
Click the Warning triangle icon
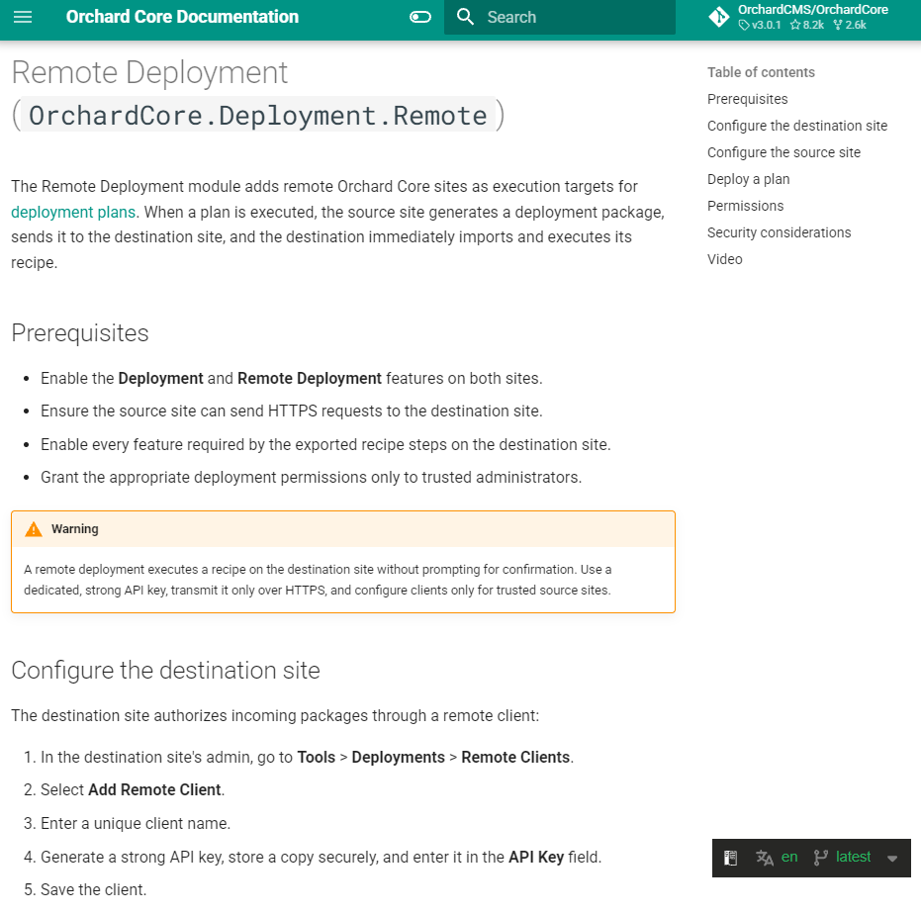pos(34,529)
